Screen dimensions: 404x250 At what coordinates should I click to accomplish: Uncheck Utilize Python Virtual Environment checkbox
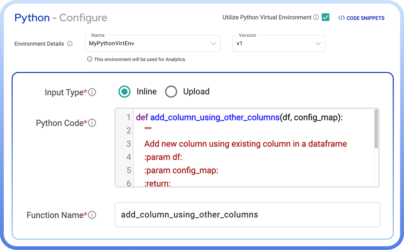point(325,17)
